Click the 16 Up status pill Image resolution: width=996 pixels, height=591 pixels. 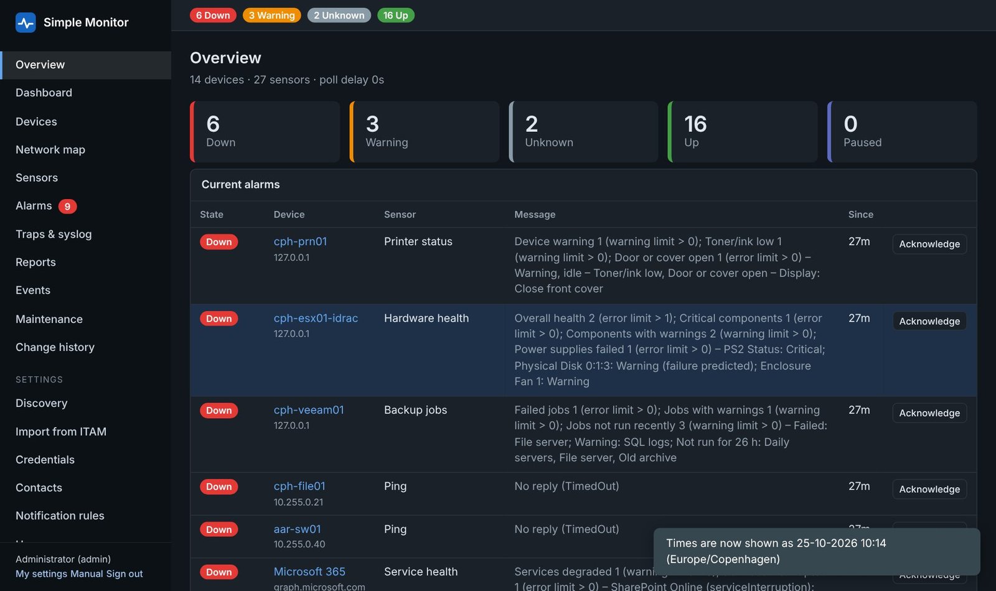coord(396,15)
